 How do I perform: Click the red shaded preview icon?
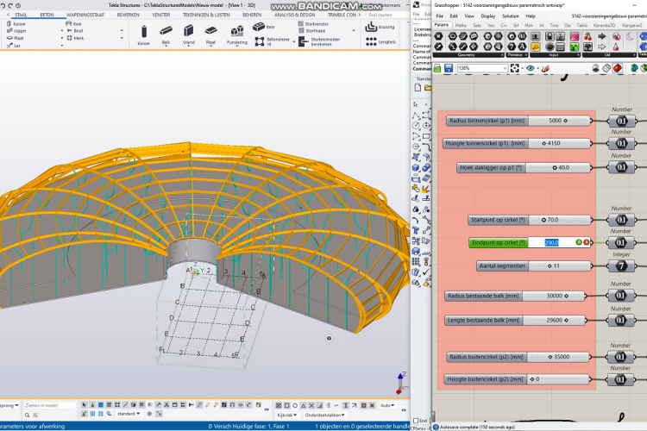coord(618,68)
